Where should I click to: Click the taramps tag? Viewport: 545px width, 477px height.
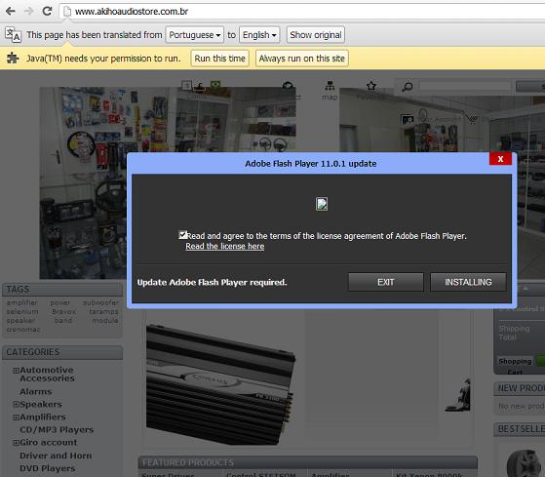[103, 311]
